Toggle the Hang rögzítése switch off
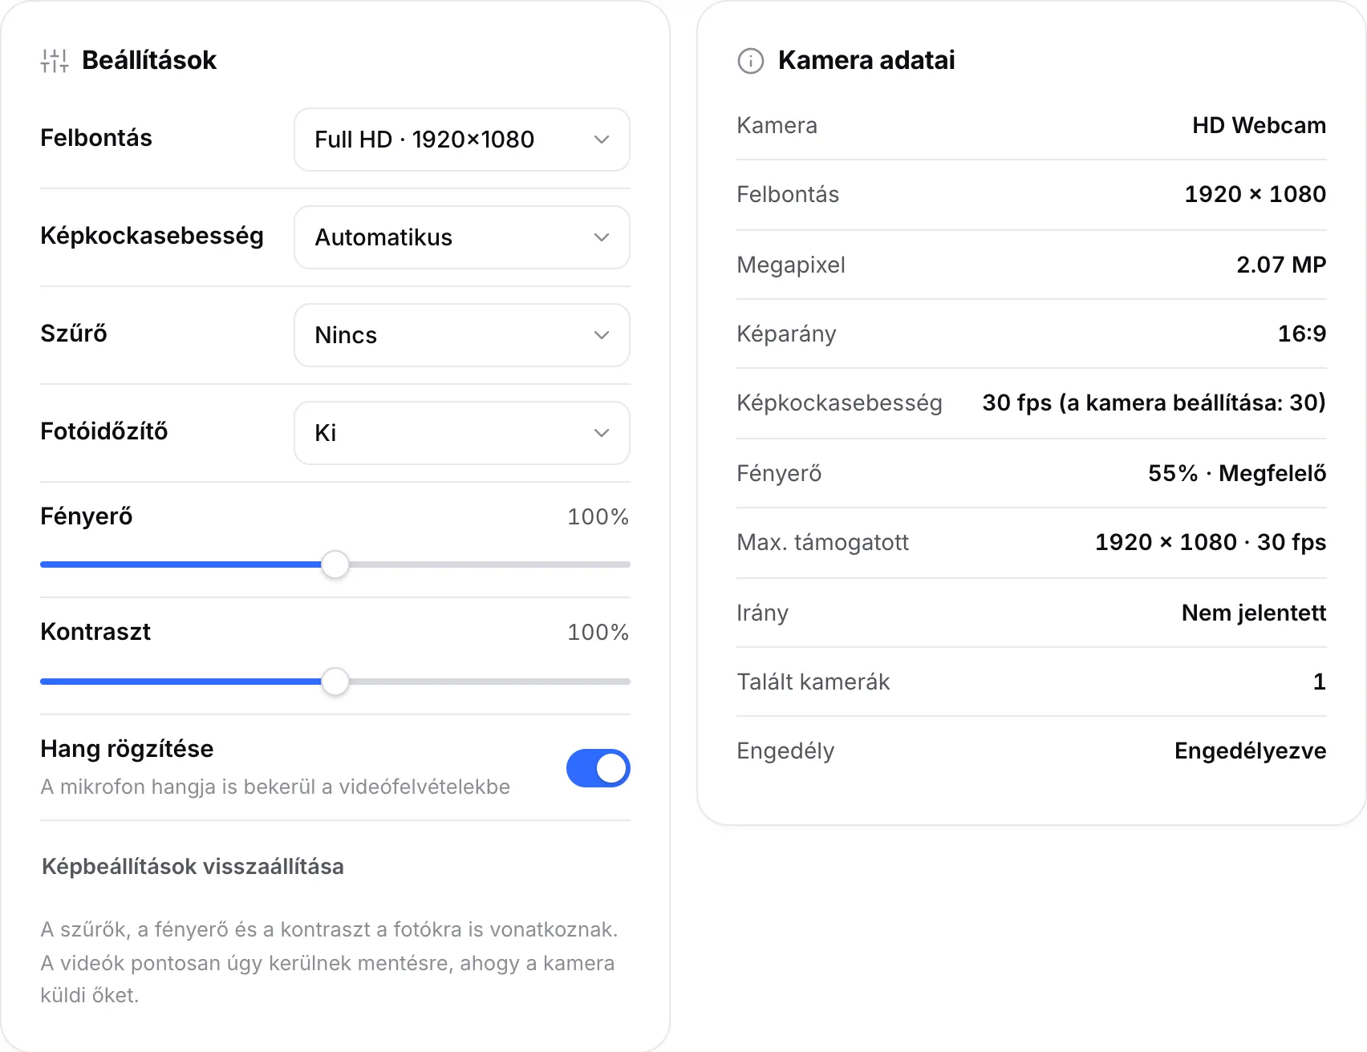The width and height of the screenshot is (1367, 1052). coord(598,768)
